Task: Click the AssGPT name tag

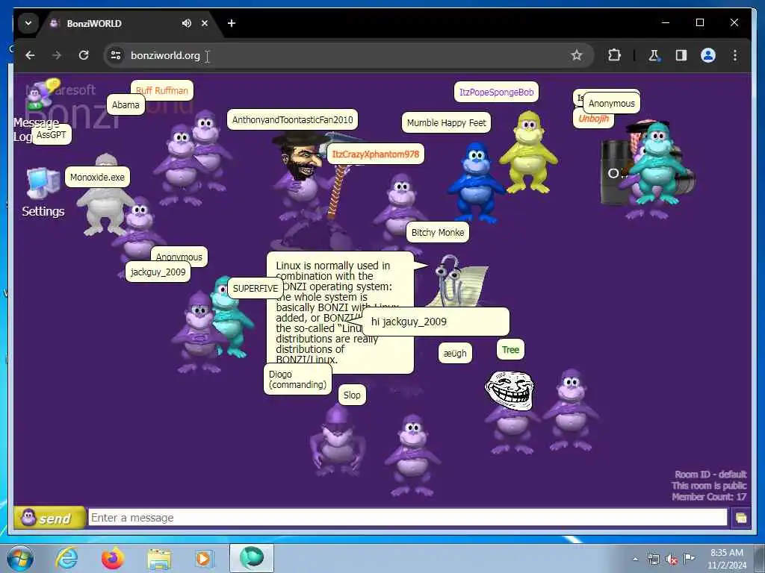Action: pyautogui.click(x=52, y=134)
